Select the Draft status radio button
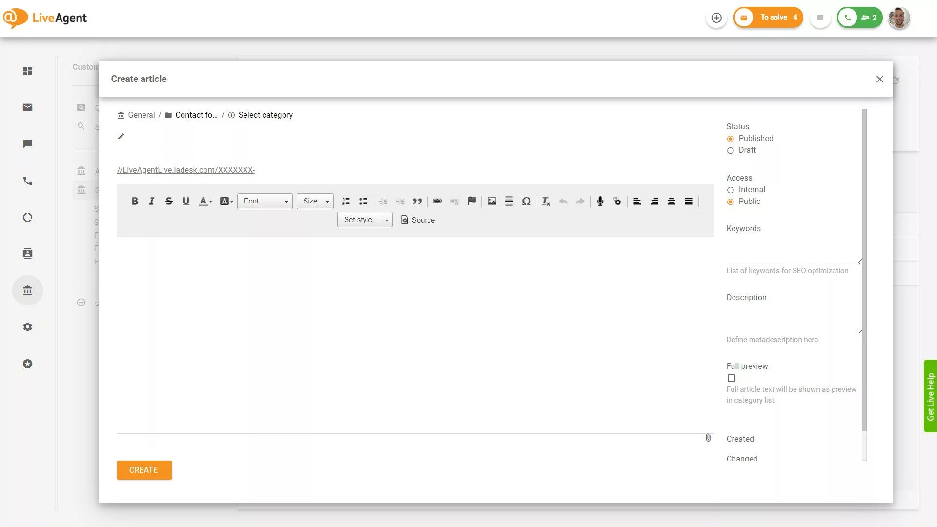The width and height of the screenshot is (937, 527). 730,151
